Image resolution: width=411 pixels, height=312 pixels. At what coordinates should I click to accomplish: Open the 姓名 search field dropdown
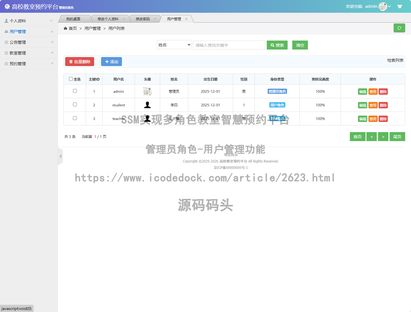[174, 45]
